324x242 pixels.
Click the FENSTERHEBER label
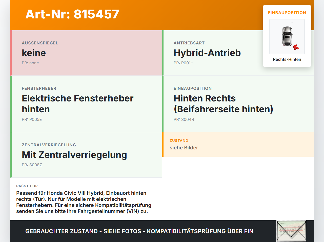[x=39, y=88]
